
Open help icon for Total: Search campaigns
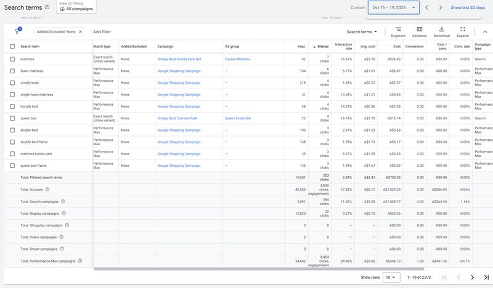pos(63,201)
